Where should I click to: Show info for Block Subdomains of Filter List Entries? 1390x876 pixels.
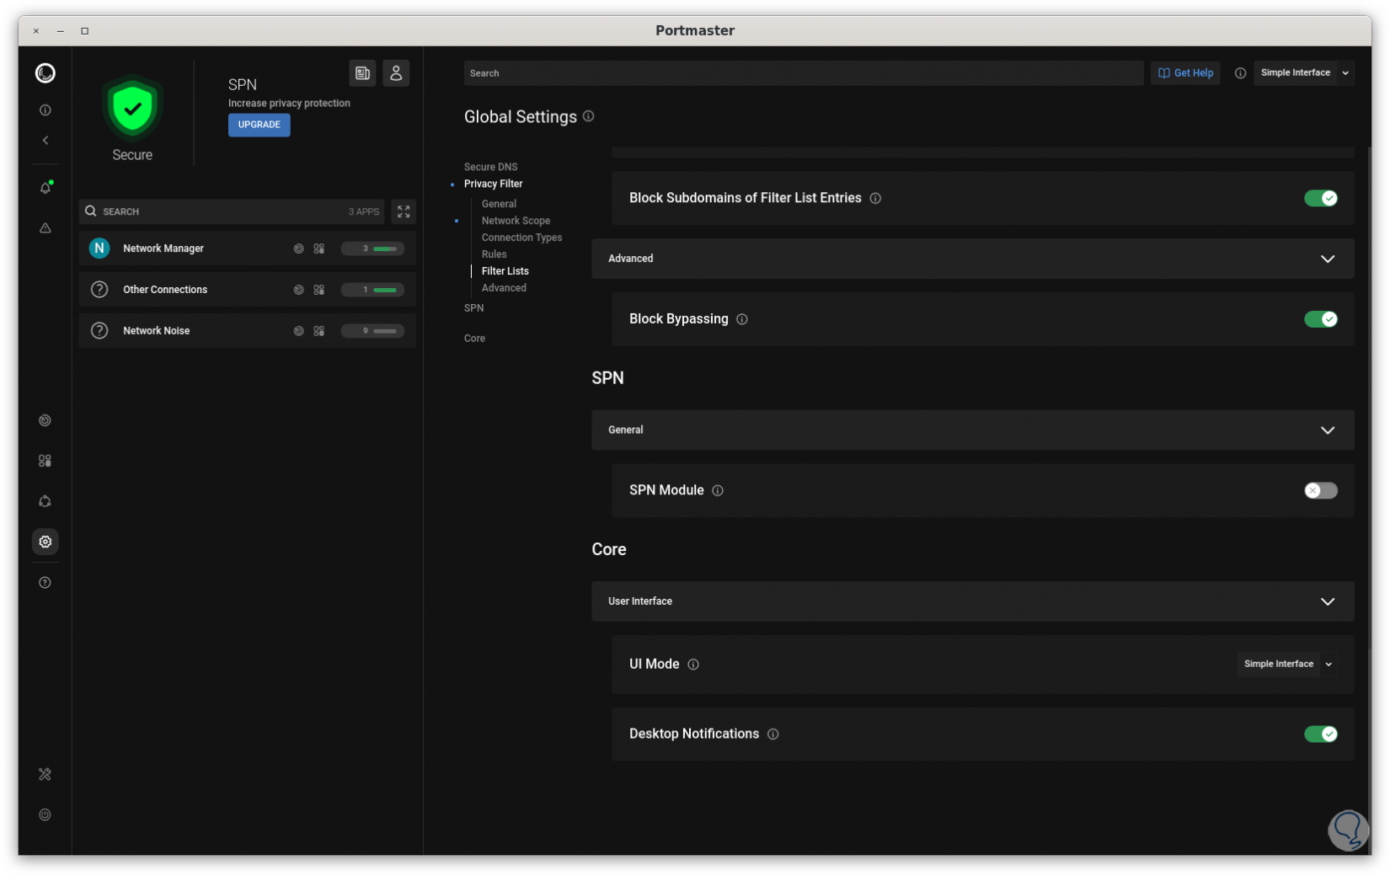coord(876,199)
